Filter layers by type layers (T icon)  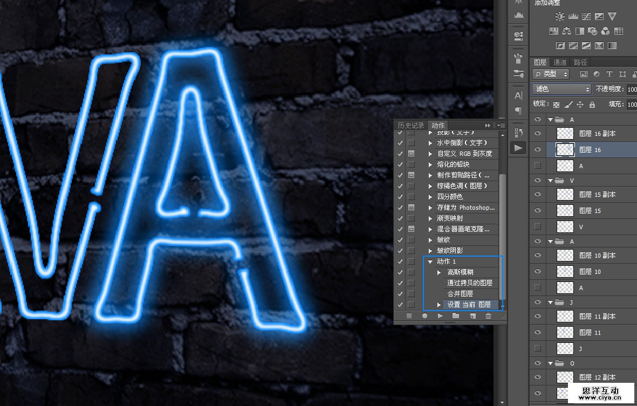(609, 74)
